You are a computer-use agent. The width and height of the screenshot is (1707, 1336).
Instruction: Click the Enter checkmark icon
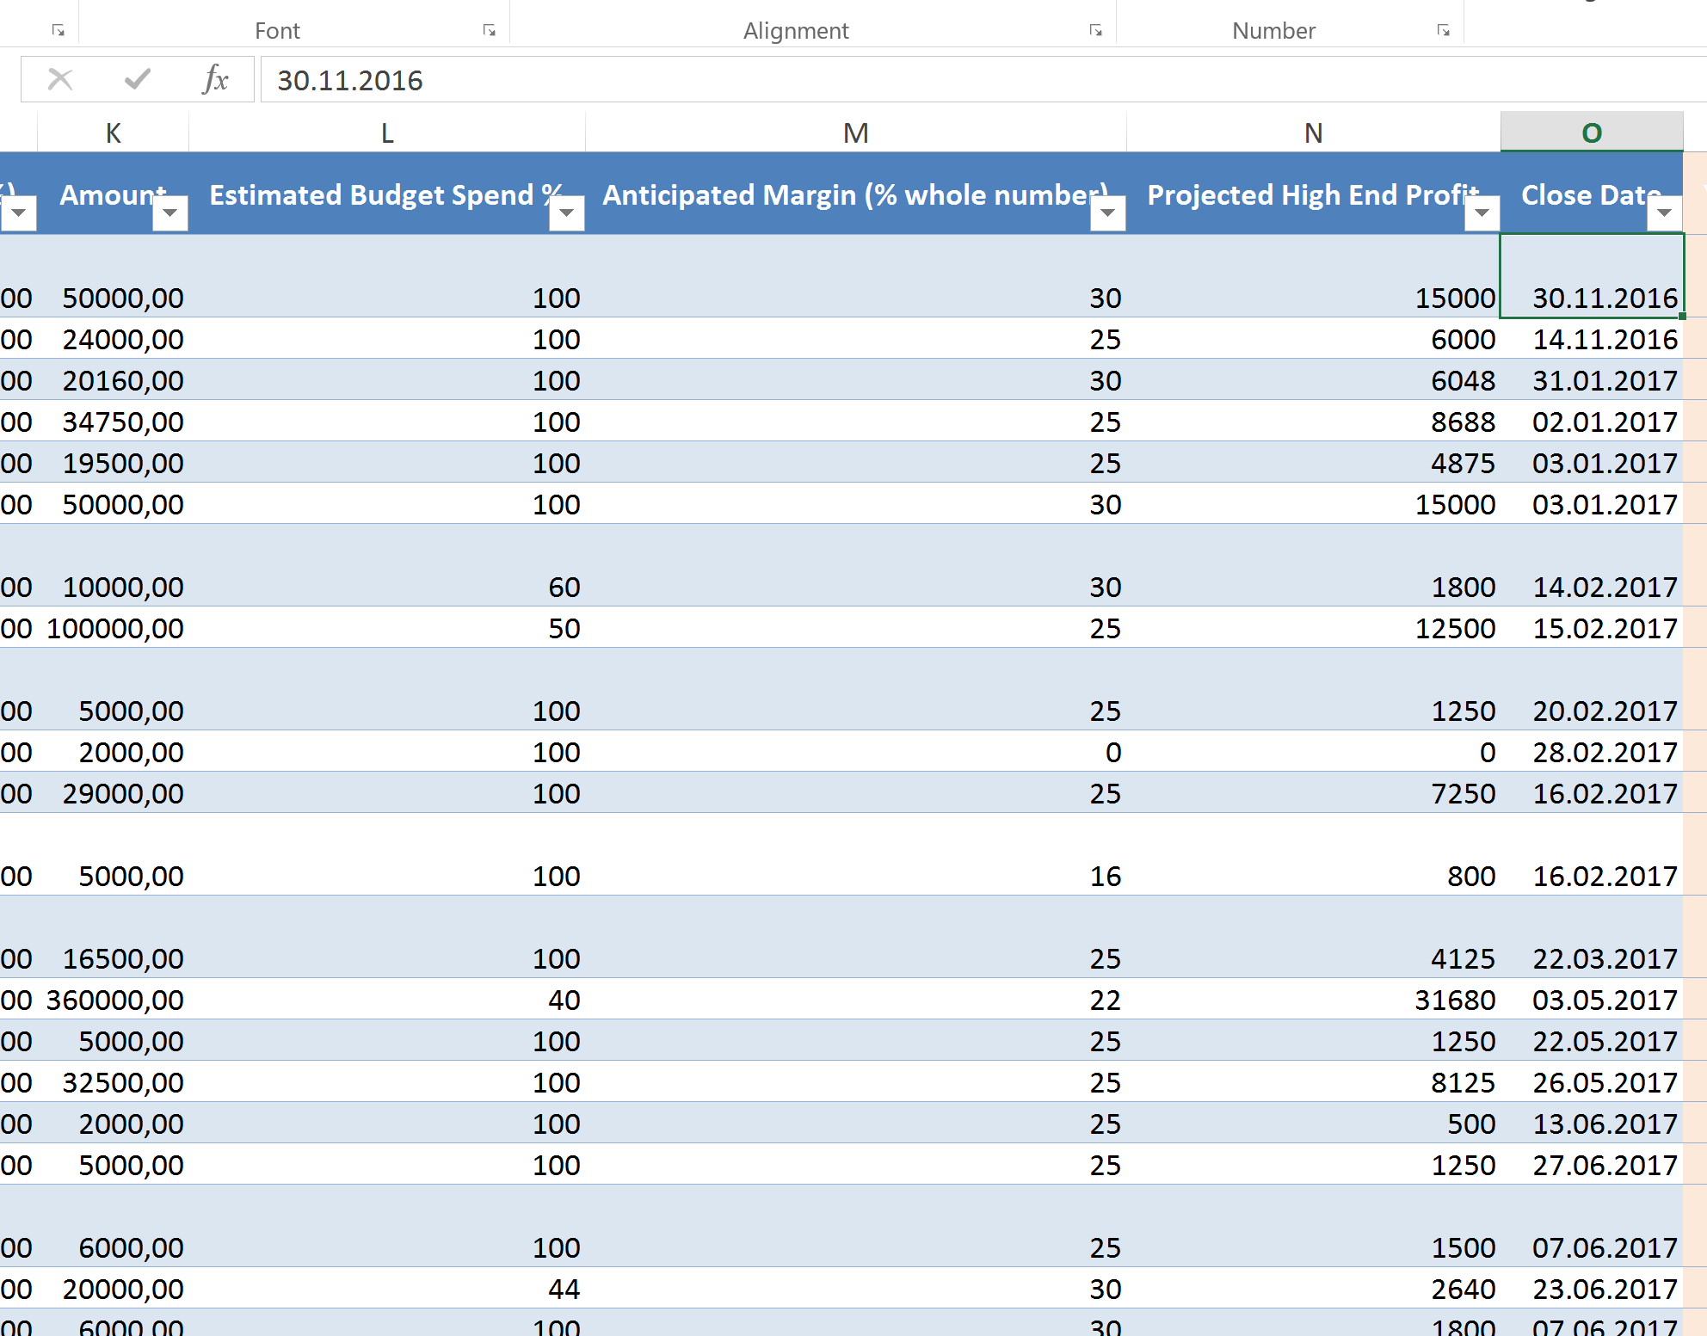138,80
